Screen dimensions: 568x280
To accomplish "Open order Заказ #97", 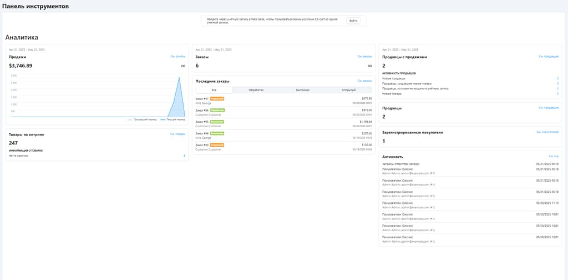I will pyautogui.click(x=202, y=98).
